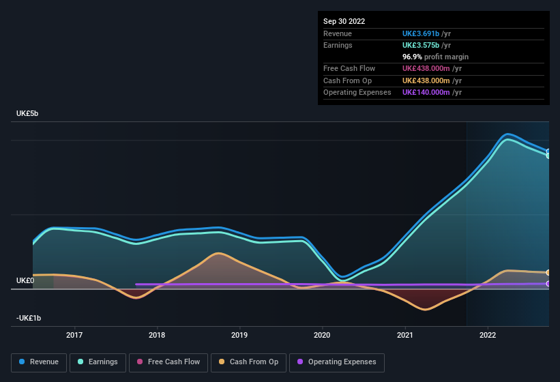Image resolution: width=560 pixels, height=382 pixels.
Task: Toggle the Operating Expenses legend button
Action: point(337,362)
